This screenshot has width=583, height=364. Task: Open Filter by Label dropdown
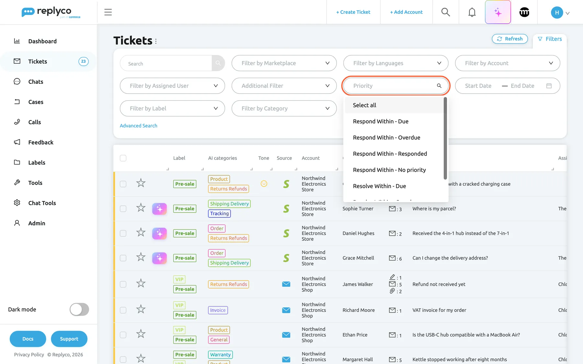[x=172, y=108]
